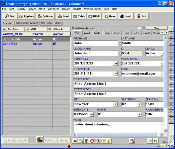
Task: Click the light bulb icon in record toolbar
Action: tap(109, 141)
